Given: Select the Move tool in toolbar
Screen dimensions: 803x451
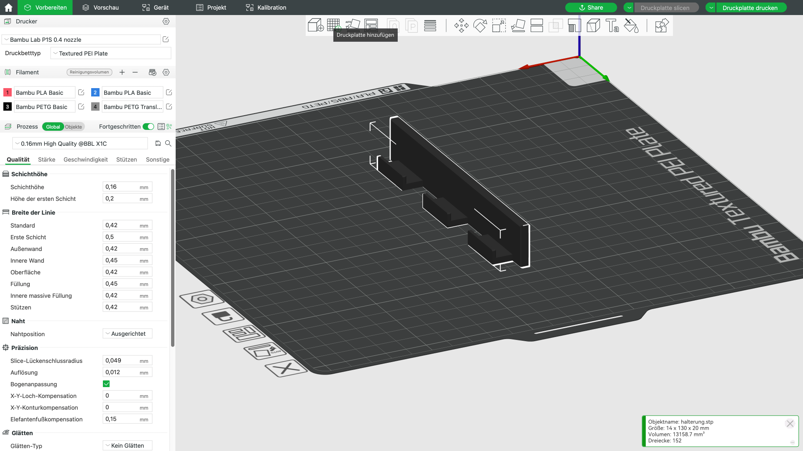Looking at the screenshot, I should pos(461,25).
